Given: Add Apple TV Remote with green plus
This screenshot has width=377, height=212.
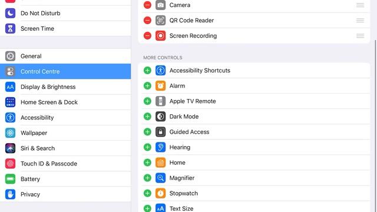Looking at the screenshot, I should 147,101.
